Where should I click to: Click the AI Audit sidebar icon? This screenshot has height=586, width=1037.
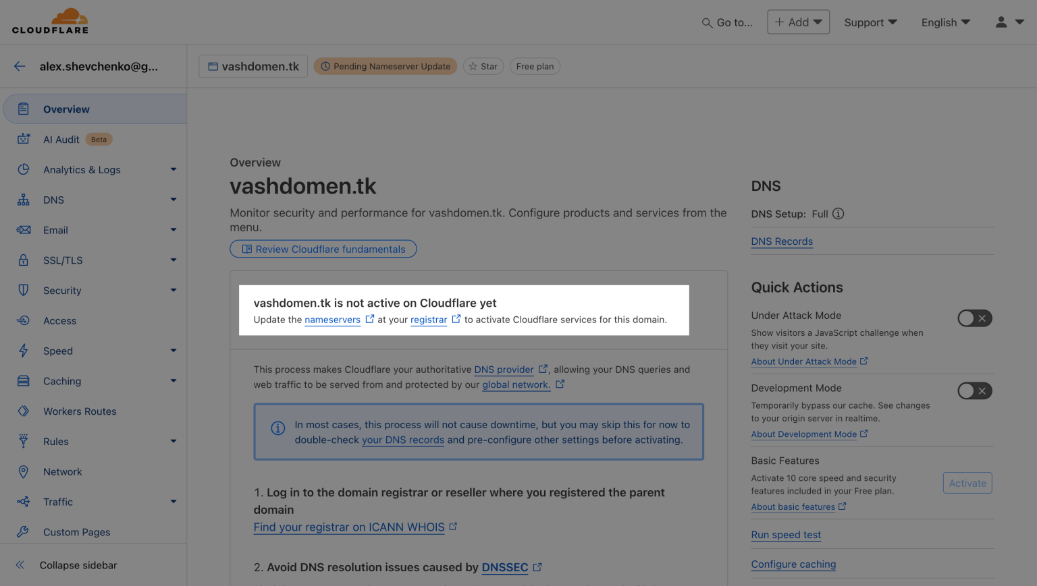pos(24,139)
